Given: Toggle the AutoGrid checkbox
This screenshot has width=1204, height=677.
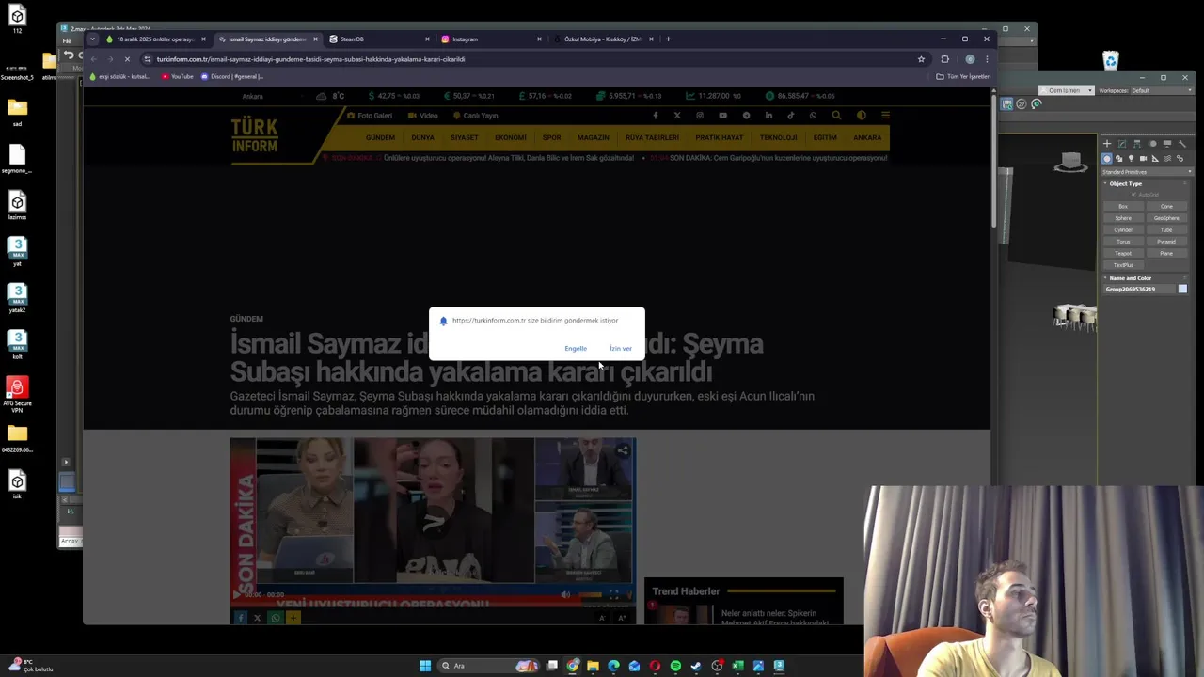Looking at the screenshot, I should coord(1134,195).
